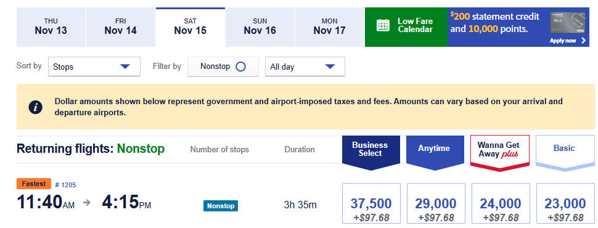The height and width of the screenshot is (228, 598).
Task: Expand the All day time filter dropdown
Action: coord(305,67)
